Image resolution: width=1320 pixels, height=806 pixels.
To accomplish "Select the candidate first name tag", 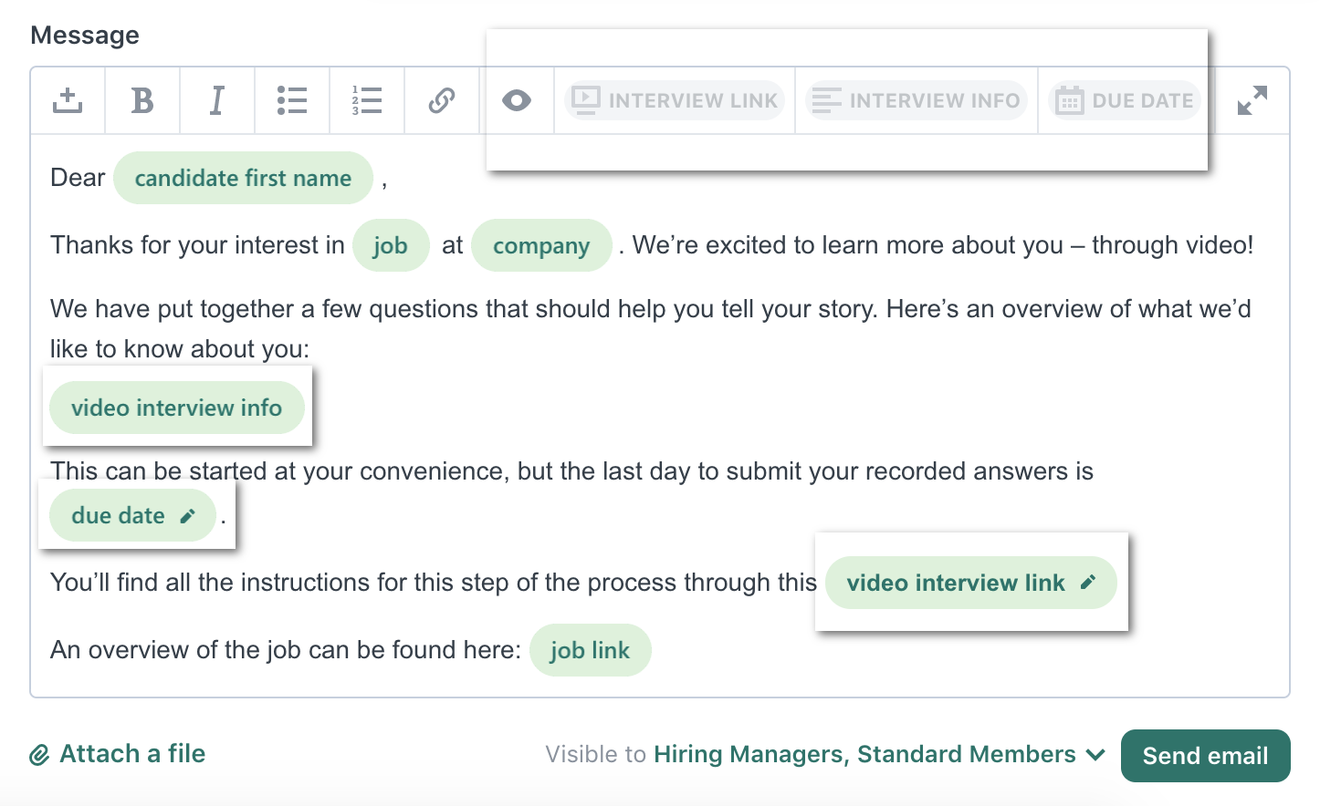I will 243,178.
